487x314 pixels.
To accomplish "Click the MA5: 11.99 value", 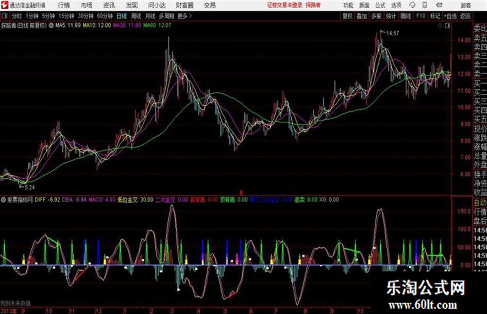I will pyautogui.click(x=68, y=25).
